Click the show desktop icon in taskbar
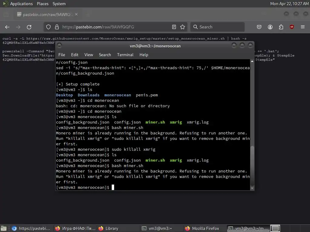The height and width of the screenshot is (232, 310). tap(4, 228)
